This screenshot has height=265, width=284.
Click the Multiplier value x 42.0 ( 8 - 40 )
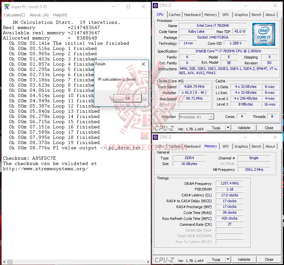coord(194,92)
